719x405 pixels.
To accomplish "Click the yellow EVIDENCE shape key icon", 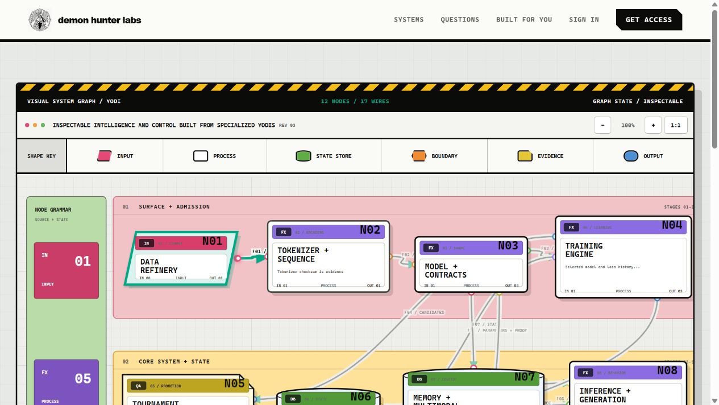I will [525, 156].
